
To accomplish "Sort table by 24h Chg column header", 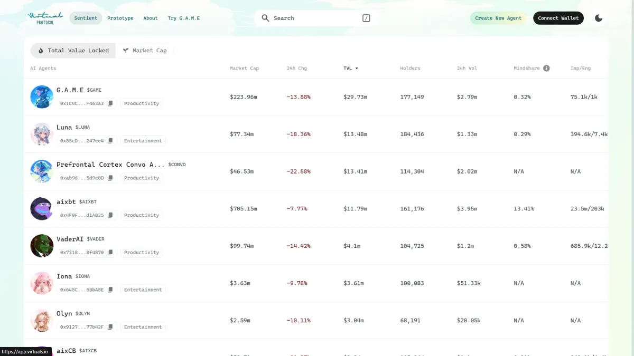I will pyautogui.click(x=296, y=69).
